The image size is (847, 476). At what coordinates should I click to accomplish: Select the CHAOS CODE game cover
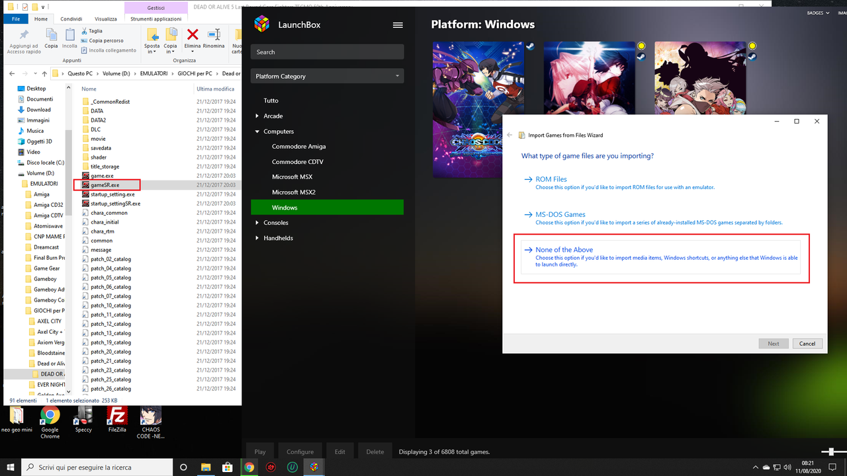pos(478,110)
